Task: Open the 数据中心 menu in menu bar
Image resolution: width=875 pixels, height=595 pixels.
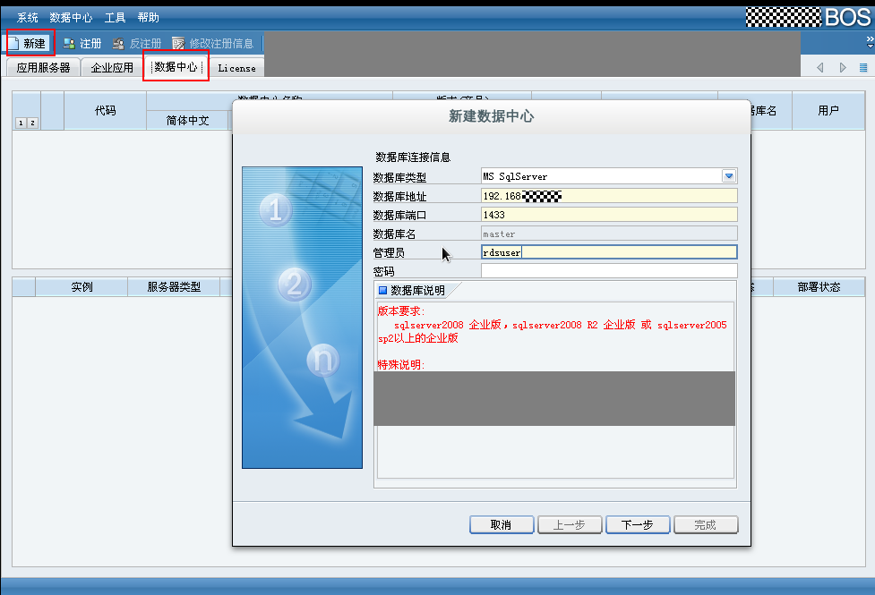Action: click(71, 18)
